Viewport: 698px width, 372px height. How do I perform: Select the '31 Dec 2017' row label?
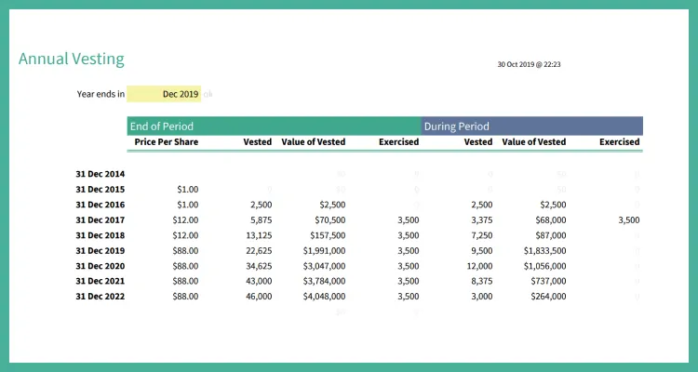point(101,219)
